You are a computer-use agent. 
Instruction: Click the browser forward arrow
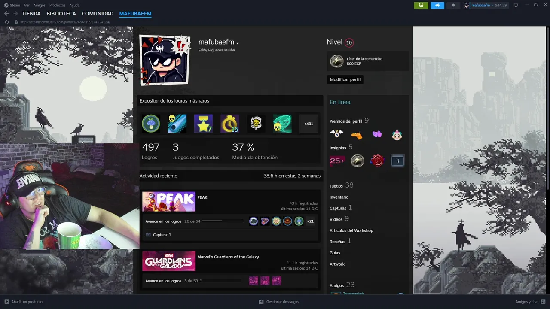click(15, 14)
